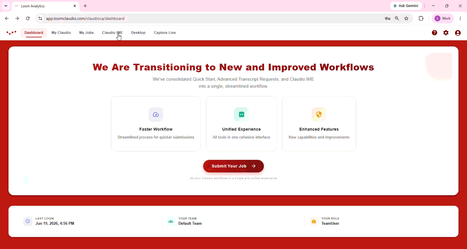This screenshot has height=249, width=467.
Task: Open the Capture Live tab
Action: (165, 33)
